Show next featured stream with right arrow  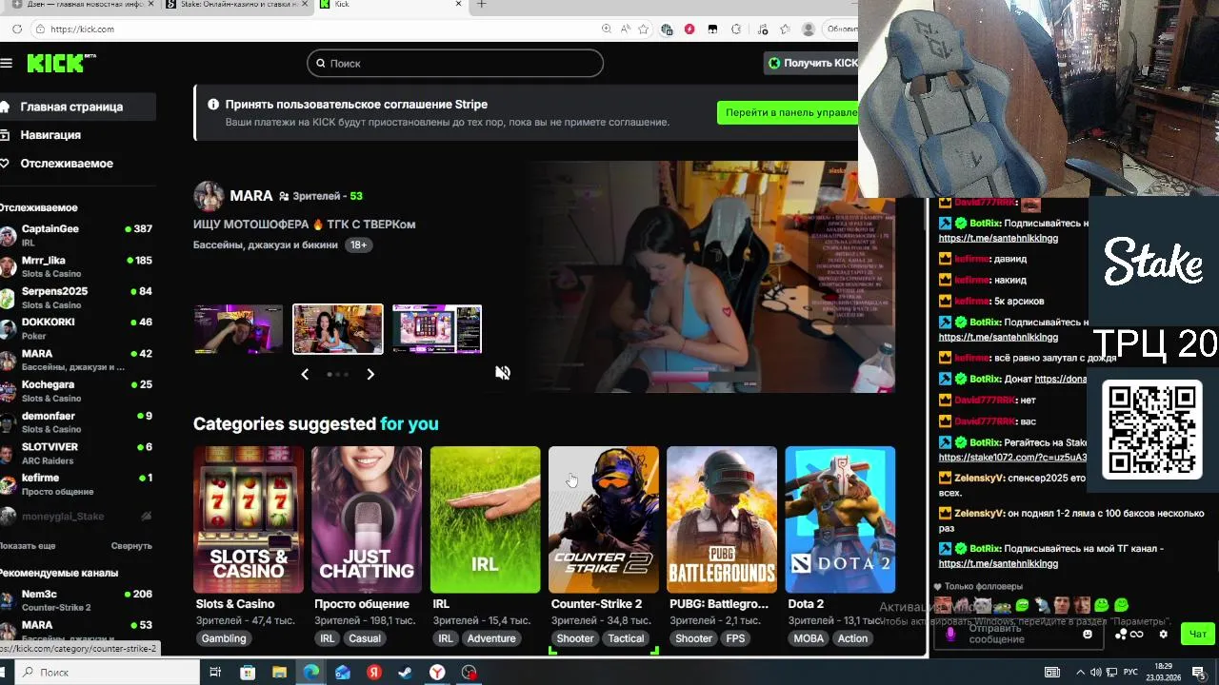point(370,374)
